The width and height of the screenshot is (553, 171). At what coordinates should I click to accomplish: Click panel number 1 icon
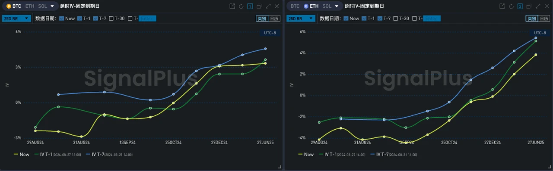click(250, 6)
